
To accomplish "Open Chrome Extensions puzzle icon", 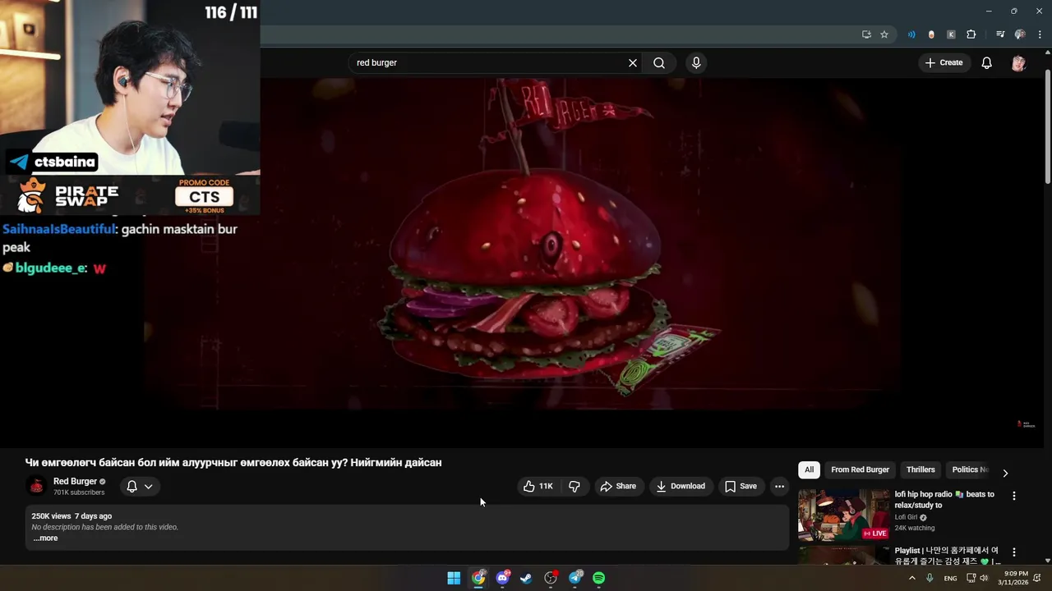I will click(971, 34).
